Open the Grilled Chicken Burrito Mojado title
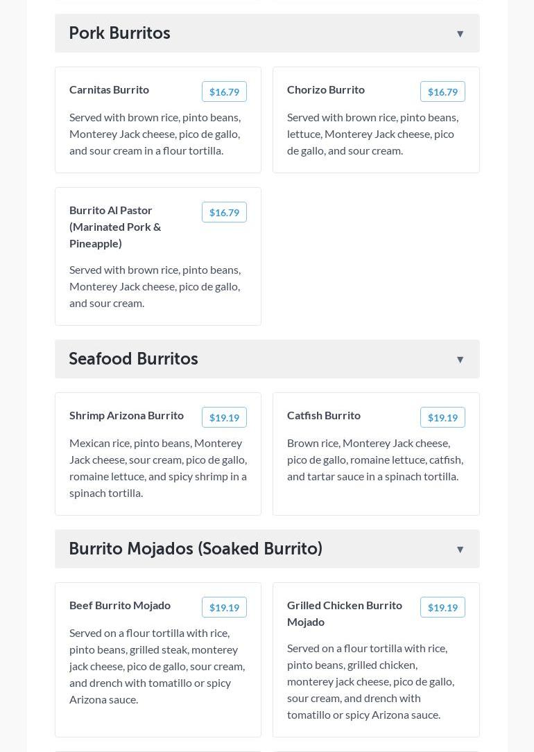Viewport: 534px width, 752px height. pos(345,613)
